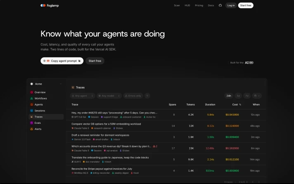294x184 pixels.
Task: Click the When column header
Action: (256, 104)
